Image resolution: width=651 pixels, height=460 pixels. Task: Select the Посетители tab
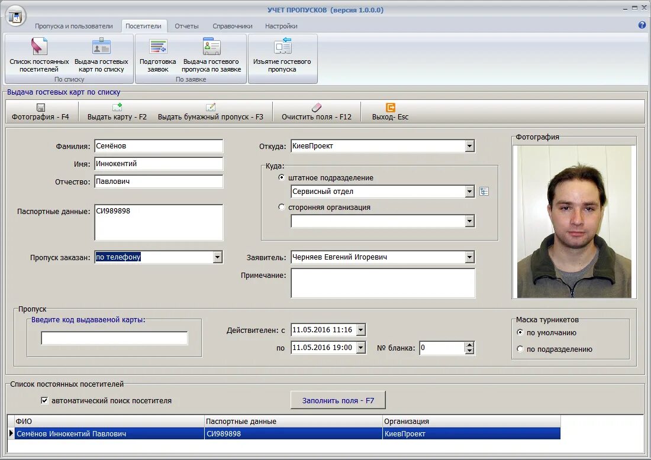144,25
